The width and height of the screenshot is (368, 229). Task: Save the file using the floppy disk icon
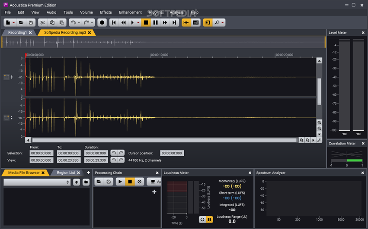[x=31, y=22]
